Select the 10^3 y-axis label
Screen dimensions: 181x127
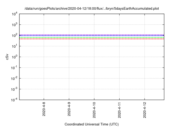14,25
